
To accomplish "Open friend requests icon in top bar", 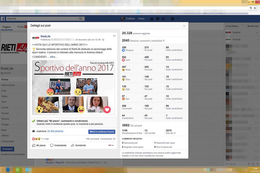I will click(152, 19).
